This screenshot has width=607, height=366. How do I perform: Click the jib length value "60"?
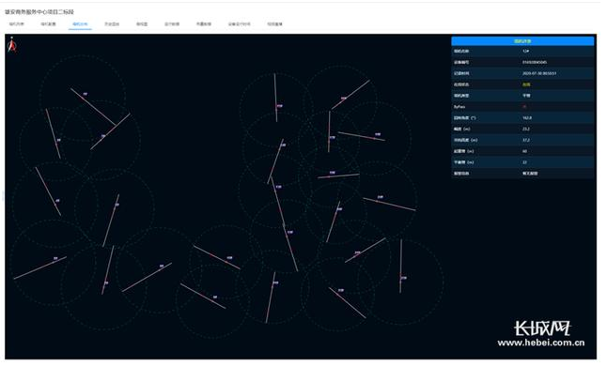click(x=524, y=151)
